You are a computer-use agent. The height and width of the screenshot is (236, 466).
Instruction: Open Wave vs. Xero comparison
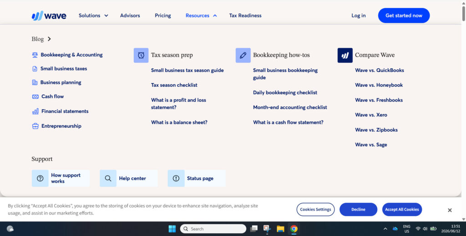(371, 115)
